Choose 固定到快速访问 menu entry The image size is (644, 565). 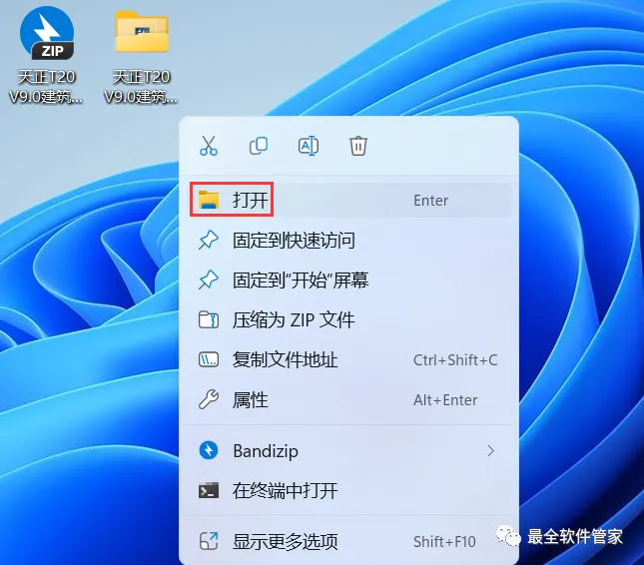click(348, 241)
